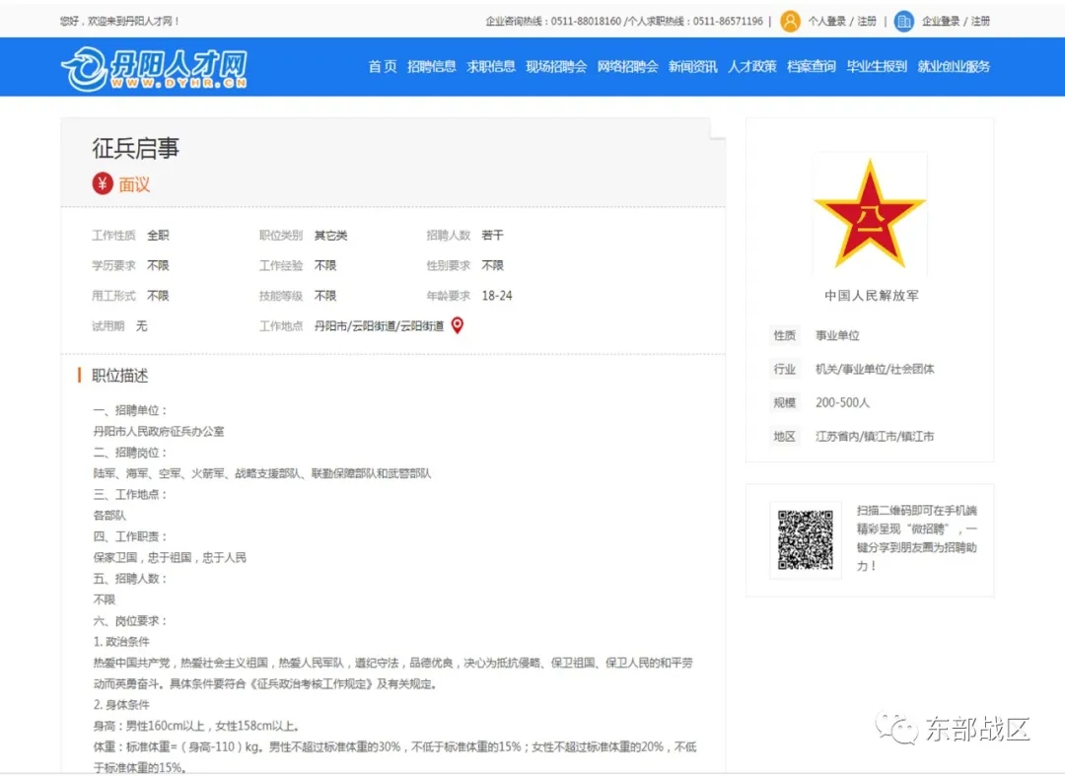
Task: Navigate to 人才政策 page
Action: tap(751, 67)
